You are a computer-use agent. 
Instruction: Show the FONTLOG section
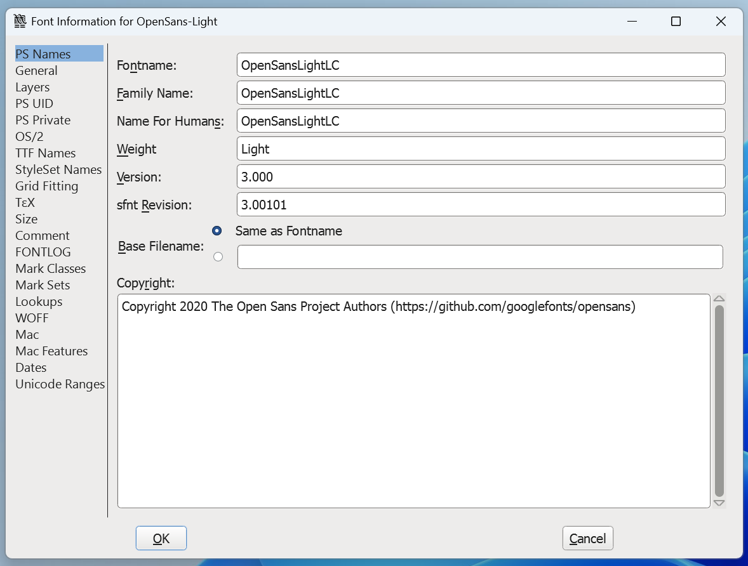coord(43,252)
